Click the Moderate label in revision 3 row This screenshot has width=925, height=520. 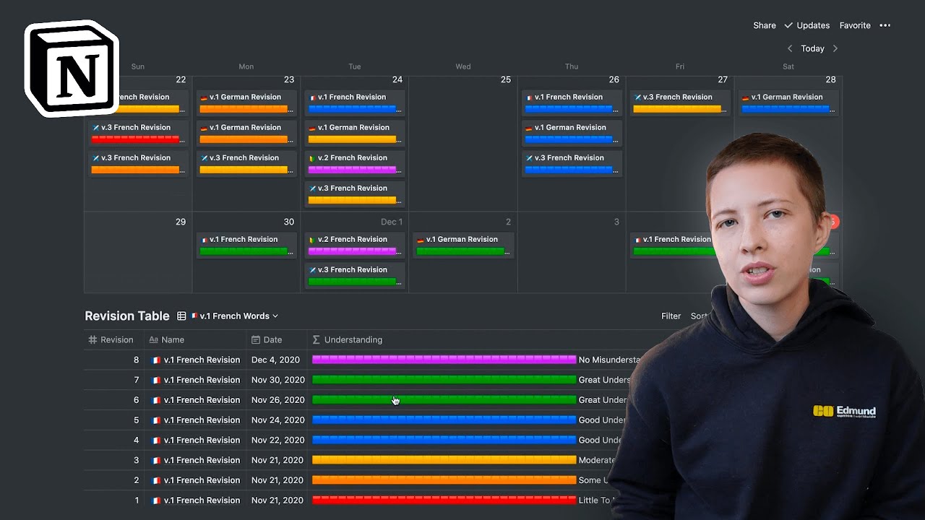[x=598, y=460]
